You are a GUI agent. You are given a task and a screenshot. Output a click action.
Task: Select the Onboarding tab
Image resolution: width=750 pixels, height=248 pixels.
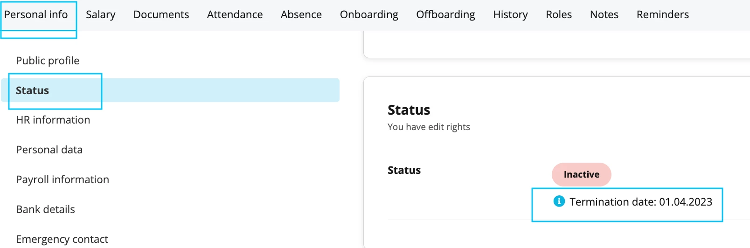click(369, 14)
